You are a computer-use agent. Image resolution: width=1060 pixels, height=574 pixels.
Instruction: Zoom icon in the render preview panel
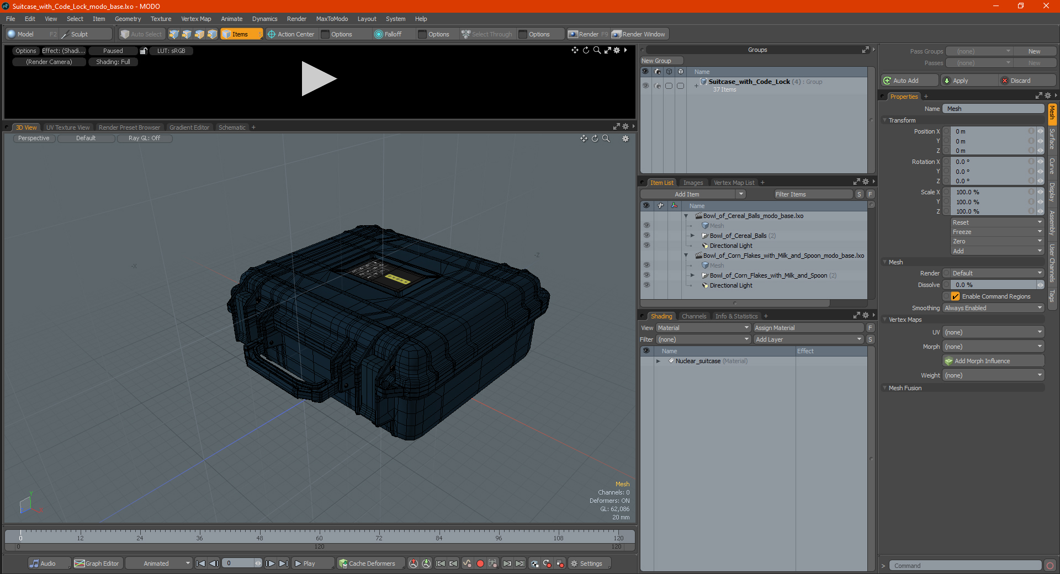pos(597,50)
